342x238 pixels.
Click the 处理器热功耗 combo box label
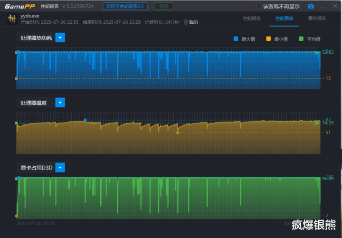pos(36,38)
